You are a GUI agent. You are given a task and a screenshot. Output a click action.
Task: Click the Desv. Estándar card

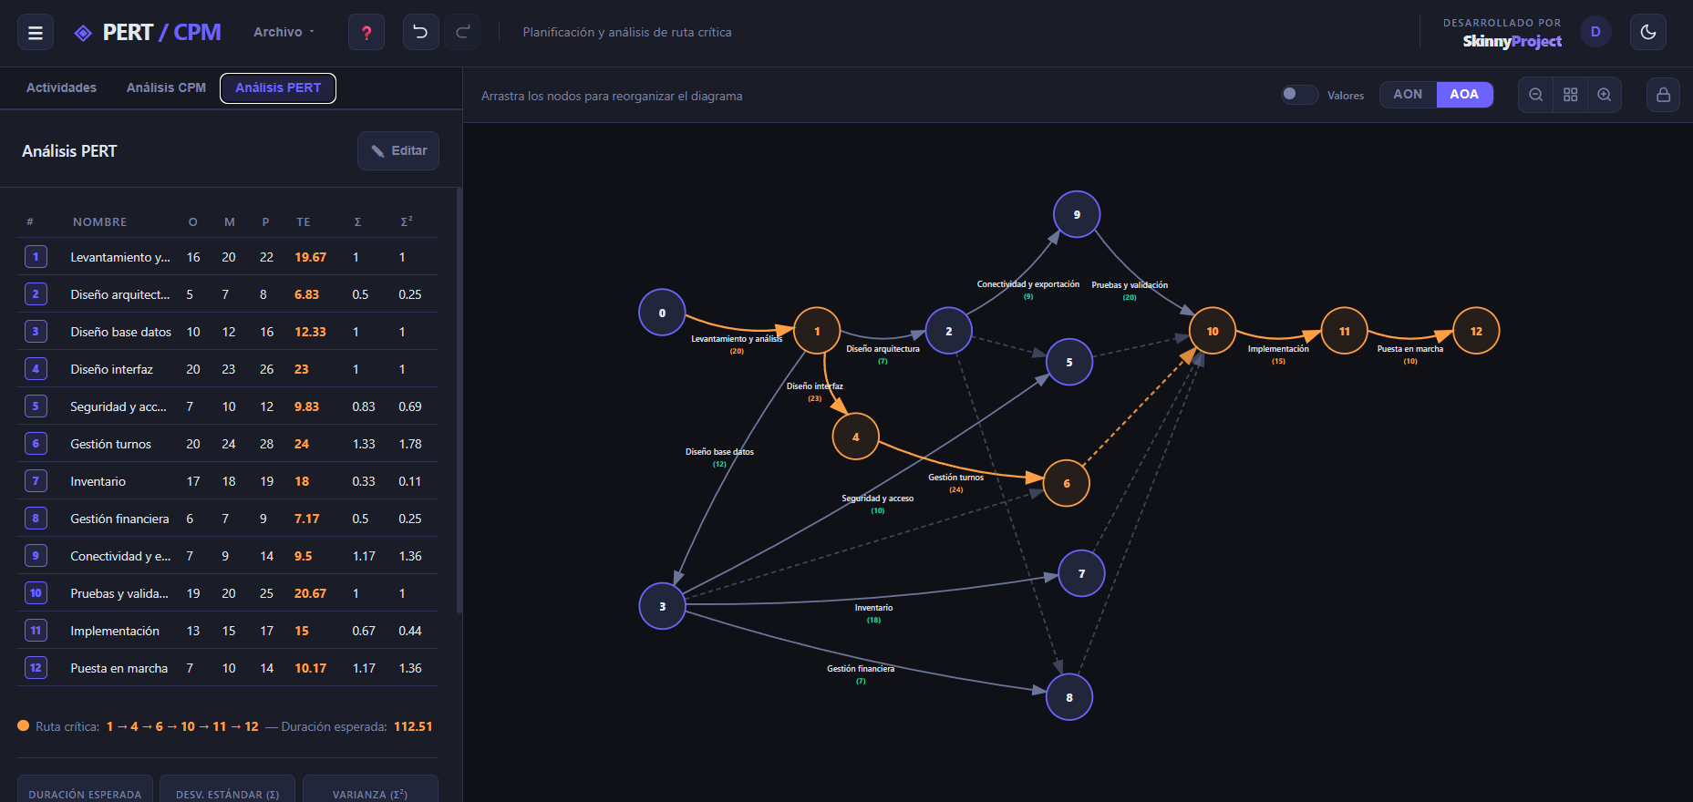pos(227,789)
